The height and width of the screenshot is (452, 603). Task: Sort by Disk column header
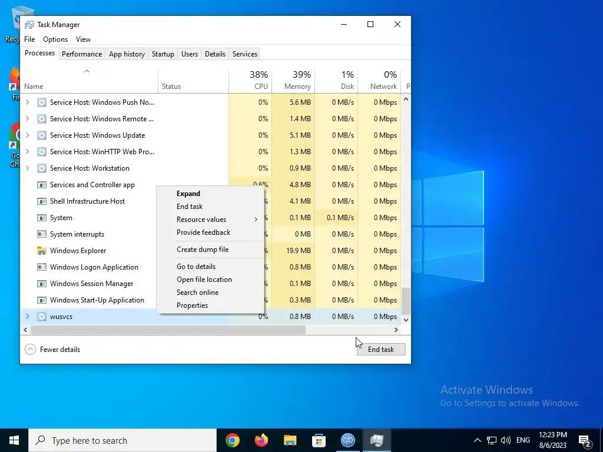(x=336, y=80)
